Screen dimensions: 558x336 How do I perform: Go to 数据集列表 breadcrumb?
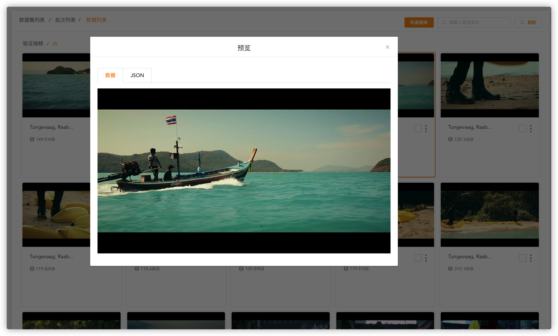pyautogui.click(x=32, y=20)
